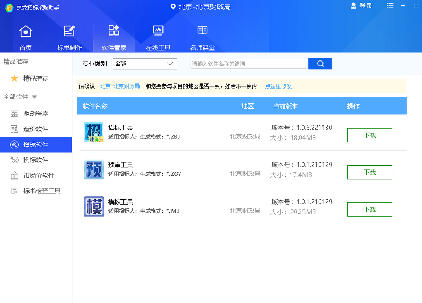Open the 专业类别 dropdown showing 全部

coord(145,64)
